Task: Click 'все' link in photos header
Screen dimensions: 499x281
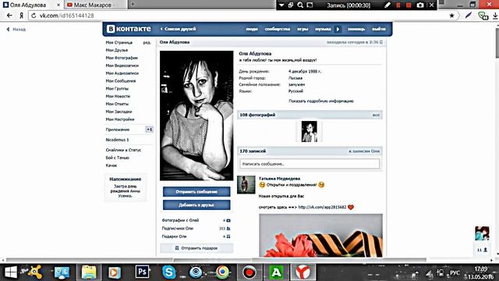Action: (376, 115)
